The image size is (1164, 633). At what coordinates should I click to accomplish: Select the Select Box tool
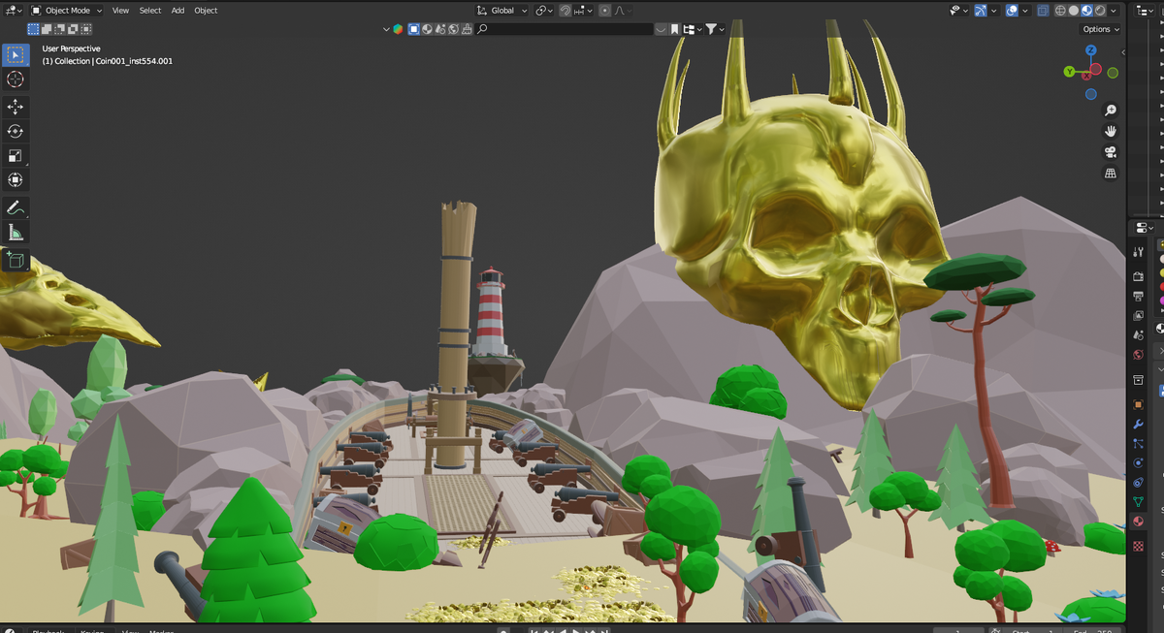click(x=16, y=54)
